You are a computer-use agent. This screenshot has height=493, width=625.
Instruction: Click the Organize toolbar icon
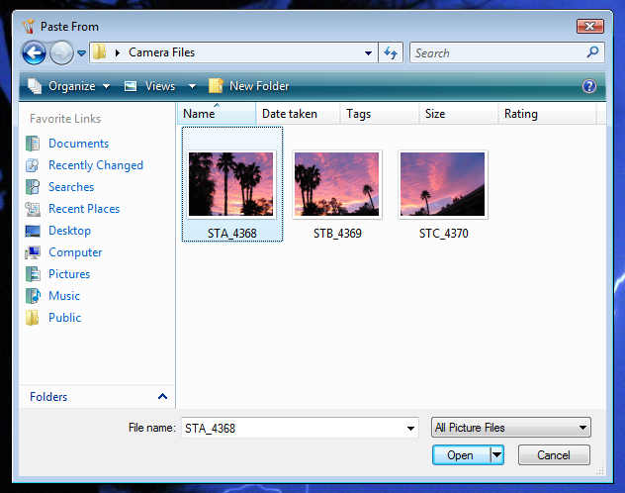click(x=35, y=86)
